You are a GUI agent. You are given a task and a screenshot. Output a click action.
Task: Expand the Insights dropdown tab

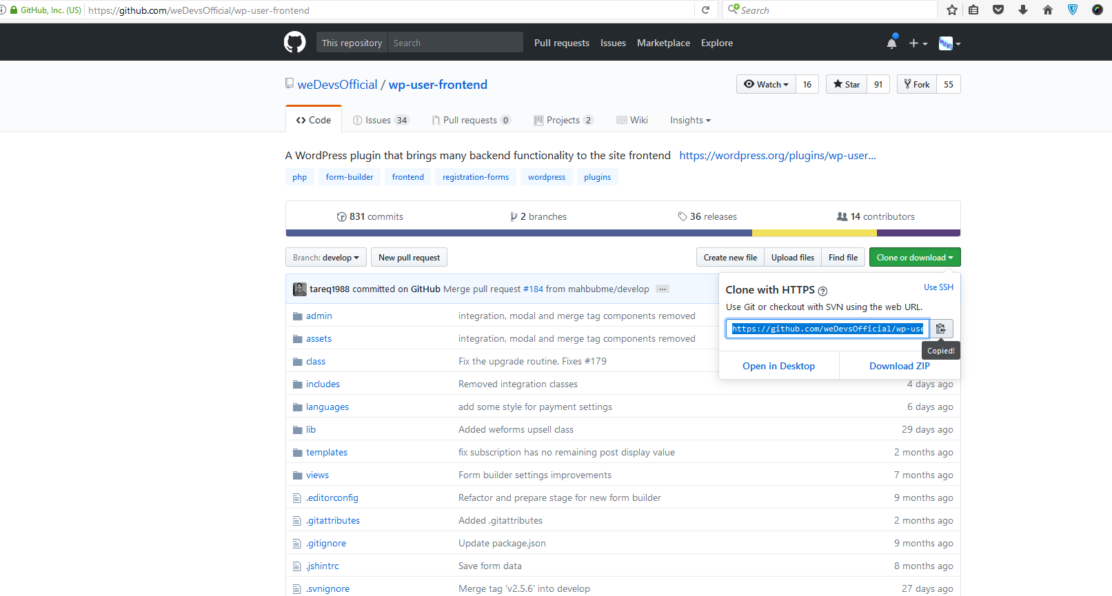690,120
